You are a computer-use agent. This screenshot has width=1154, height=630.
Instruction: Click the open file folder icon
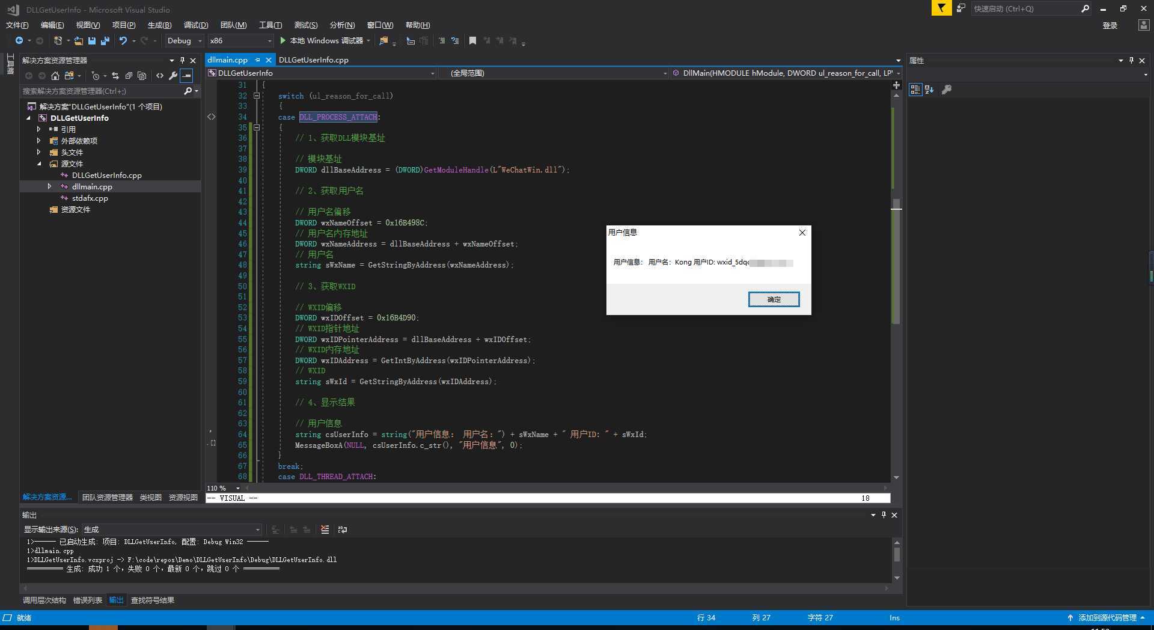[x=79, y=40]
